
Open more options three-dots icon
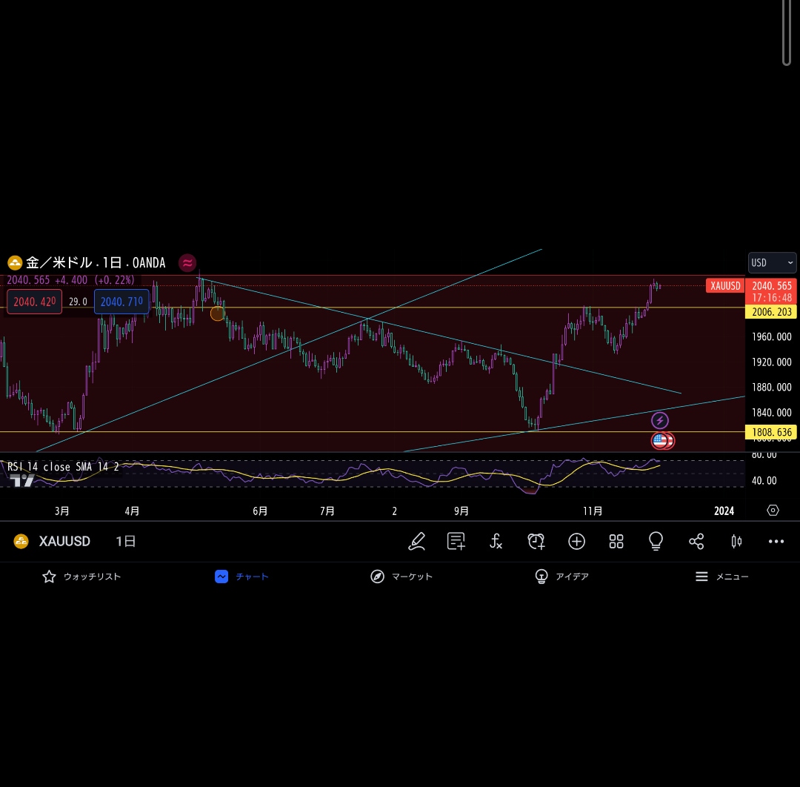(x=776, y=542)
